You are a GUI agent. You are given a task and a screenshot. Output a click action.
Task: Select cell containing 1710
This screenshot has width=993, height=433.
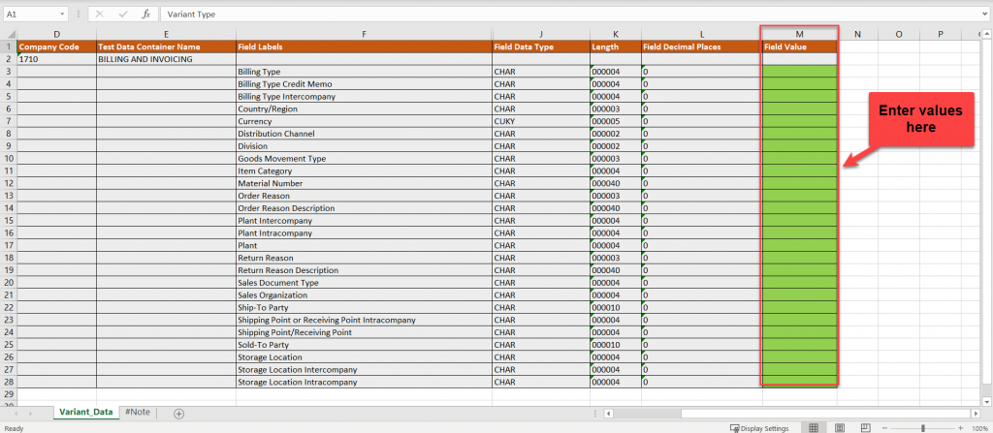[57, 59]
